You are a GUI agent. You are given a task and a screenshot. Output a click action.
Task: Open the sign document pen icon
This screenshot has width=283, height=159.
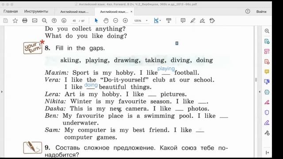(x=203, y=21)
